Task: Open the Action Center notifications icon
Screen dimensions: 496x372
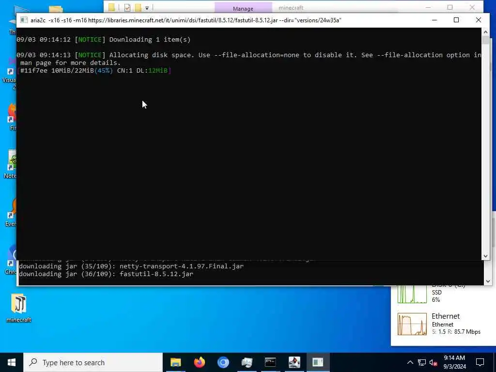Action: pos(480,362)
